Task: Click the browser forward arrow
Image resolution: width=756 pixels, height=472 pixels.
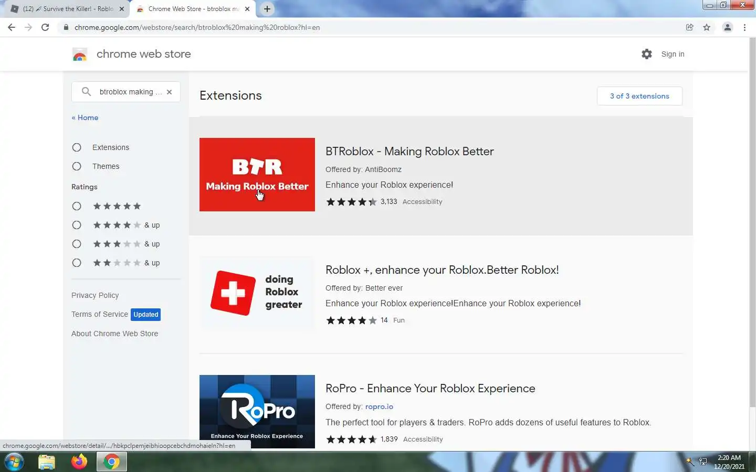Action: tap(28, 27)
